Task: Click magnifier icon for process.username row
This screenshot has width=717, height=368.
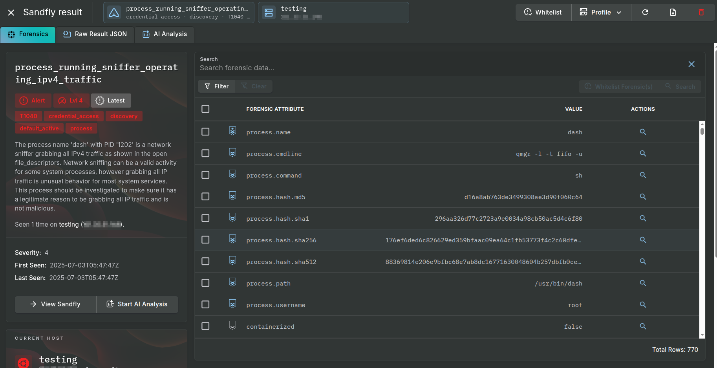Action: (x=643, y=305)
